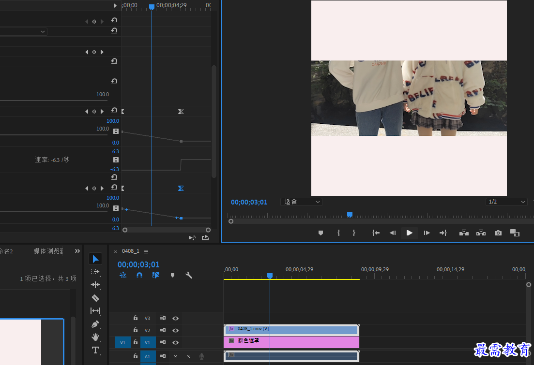Click the Lift button
Viewport: 534px width, 365px height.
tap(464, 233)
